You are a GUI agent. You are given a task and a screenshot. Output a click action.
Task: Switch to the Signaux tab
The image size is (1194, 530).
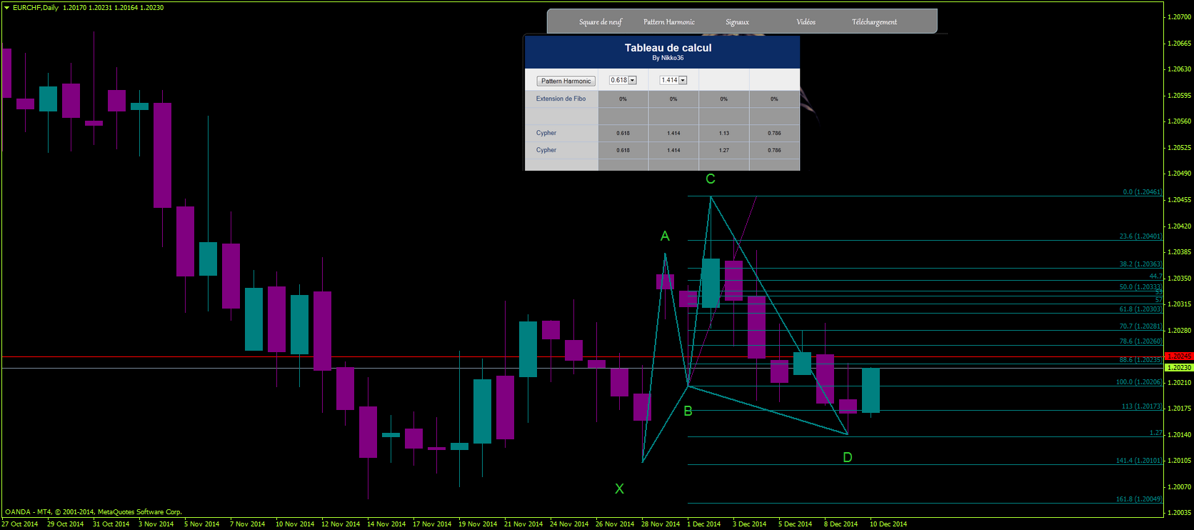click(737, 22)
